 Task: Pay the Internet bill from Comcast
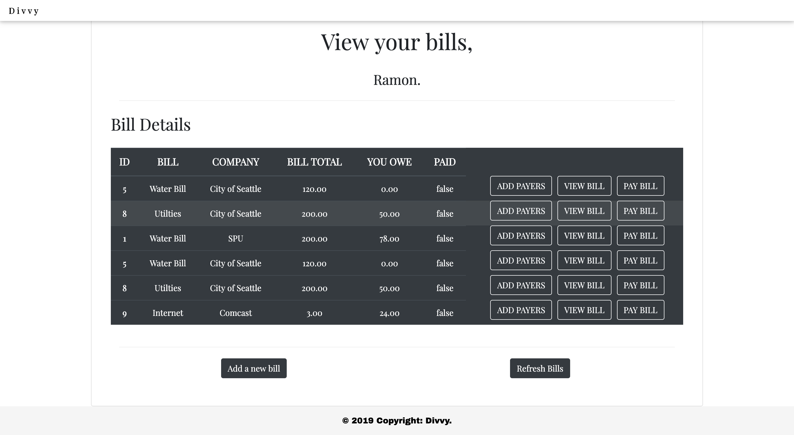pyautogui.click(x=640, y=310)
